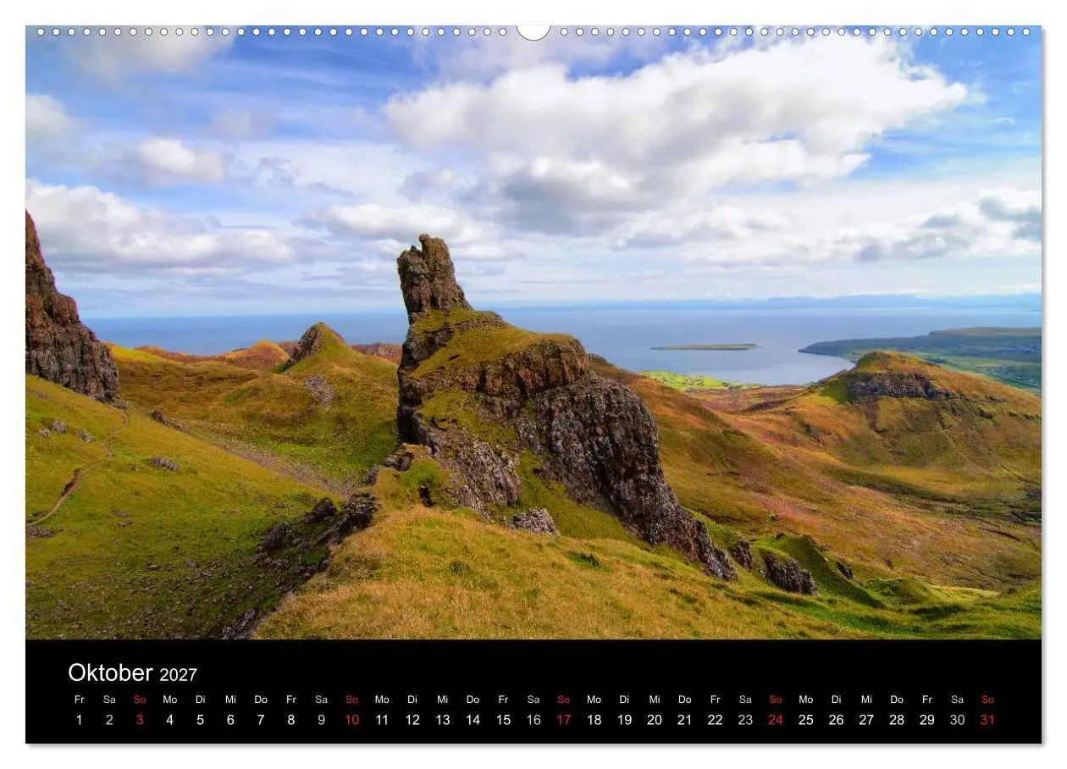This screenshot has width=1067, height=769.
Task: Click date 14 in the calendar row
Action: tap(473, 720)
